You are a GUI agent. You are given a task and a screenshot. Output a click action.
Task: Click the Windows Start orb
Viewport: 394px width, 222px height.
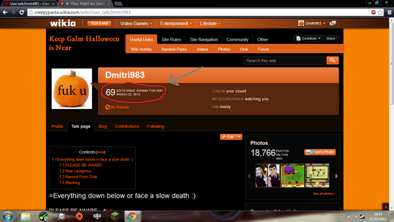7,216
